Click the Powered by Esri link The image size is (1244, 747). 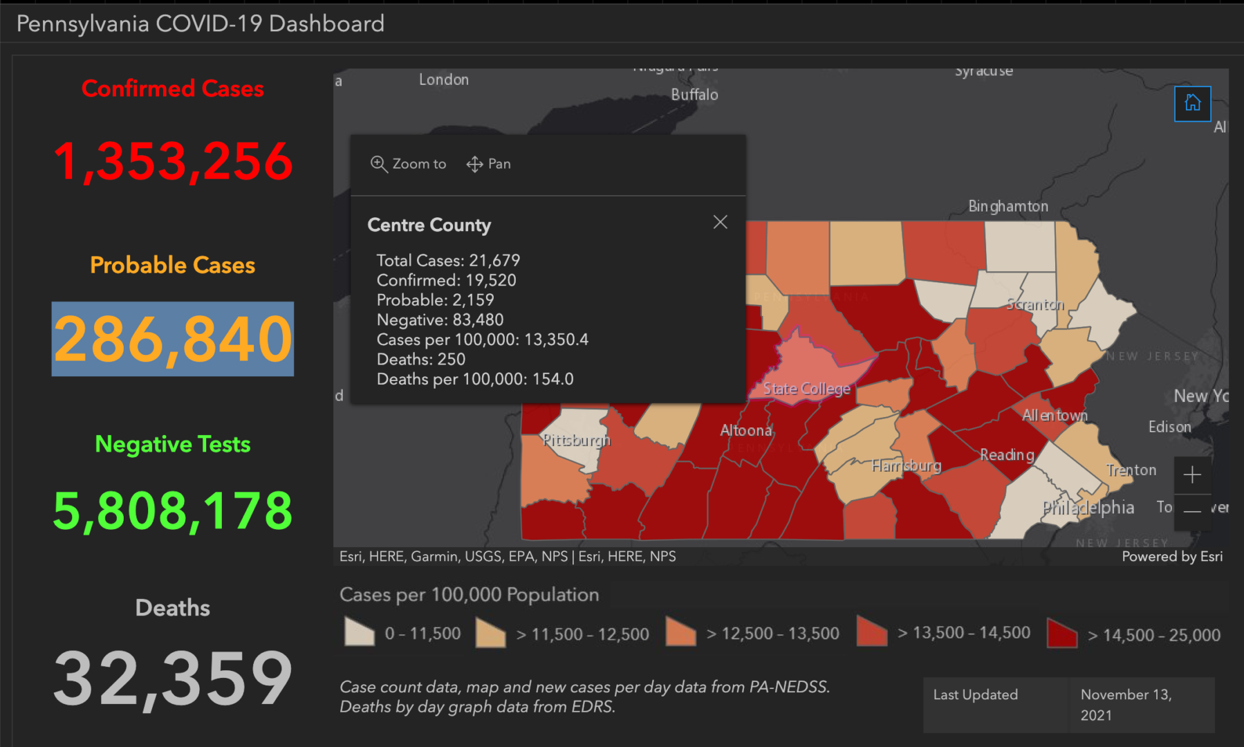[x=1171, y=556]
